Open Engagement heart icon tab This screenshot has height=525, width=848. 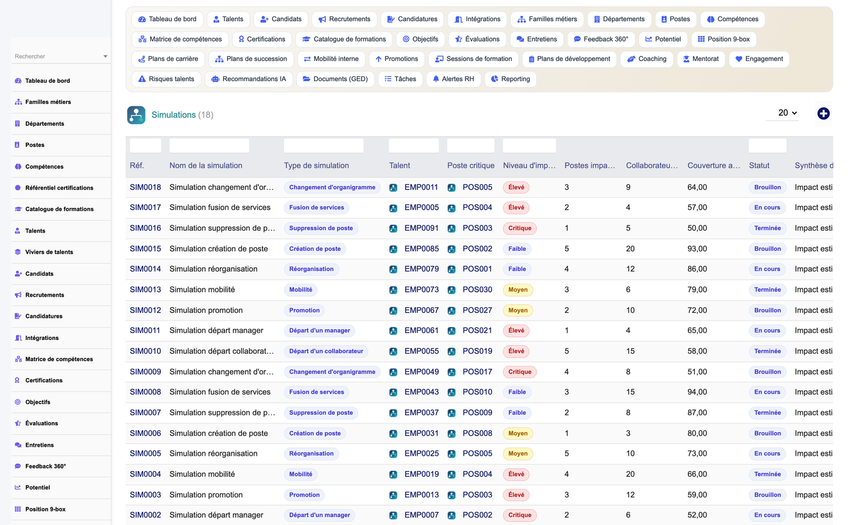point(759,59)
